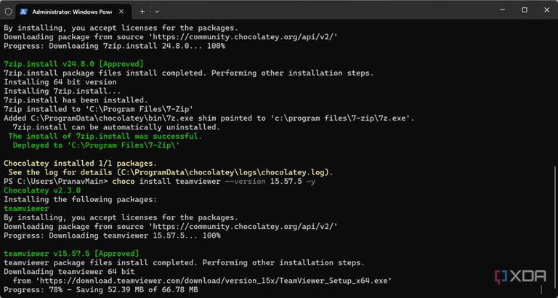The width and height of the screenshot is (558, 298).
Task: Click the '7zip.install has been installed.' line
Action: 76,100
